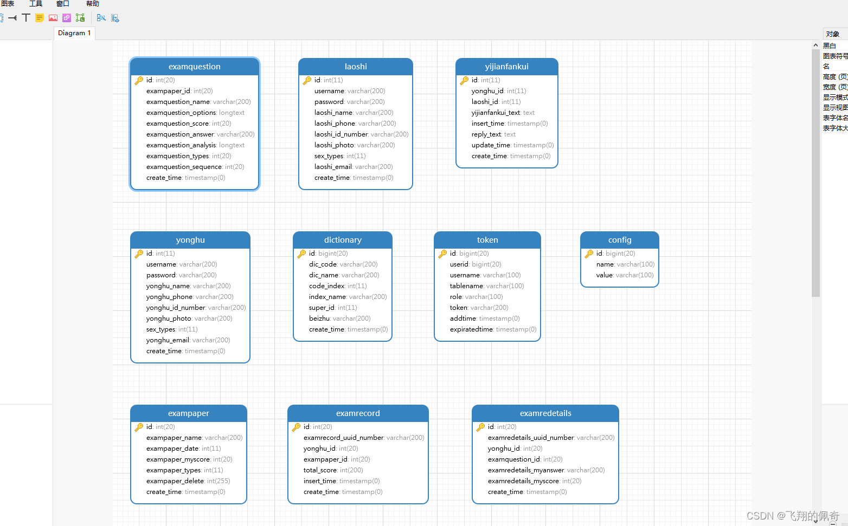Click the vertical scrollbar thumb
The image size is (848, 526).
[815, 173]
